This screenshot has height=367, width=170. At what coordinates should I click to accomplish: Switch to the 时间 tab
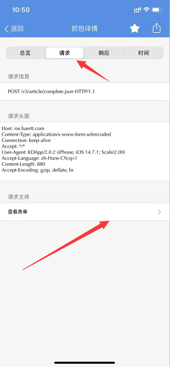(x=144, y=53)
